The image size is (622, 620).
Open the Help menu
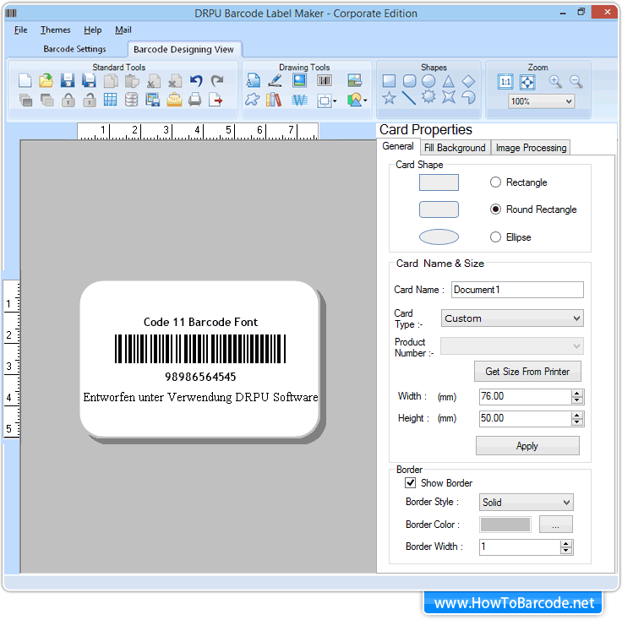coord(92,30)
